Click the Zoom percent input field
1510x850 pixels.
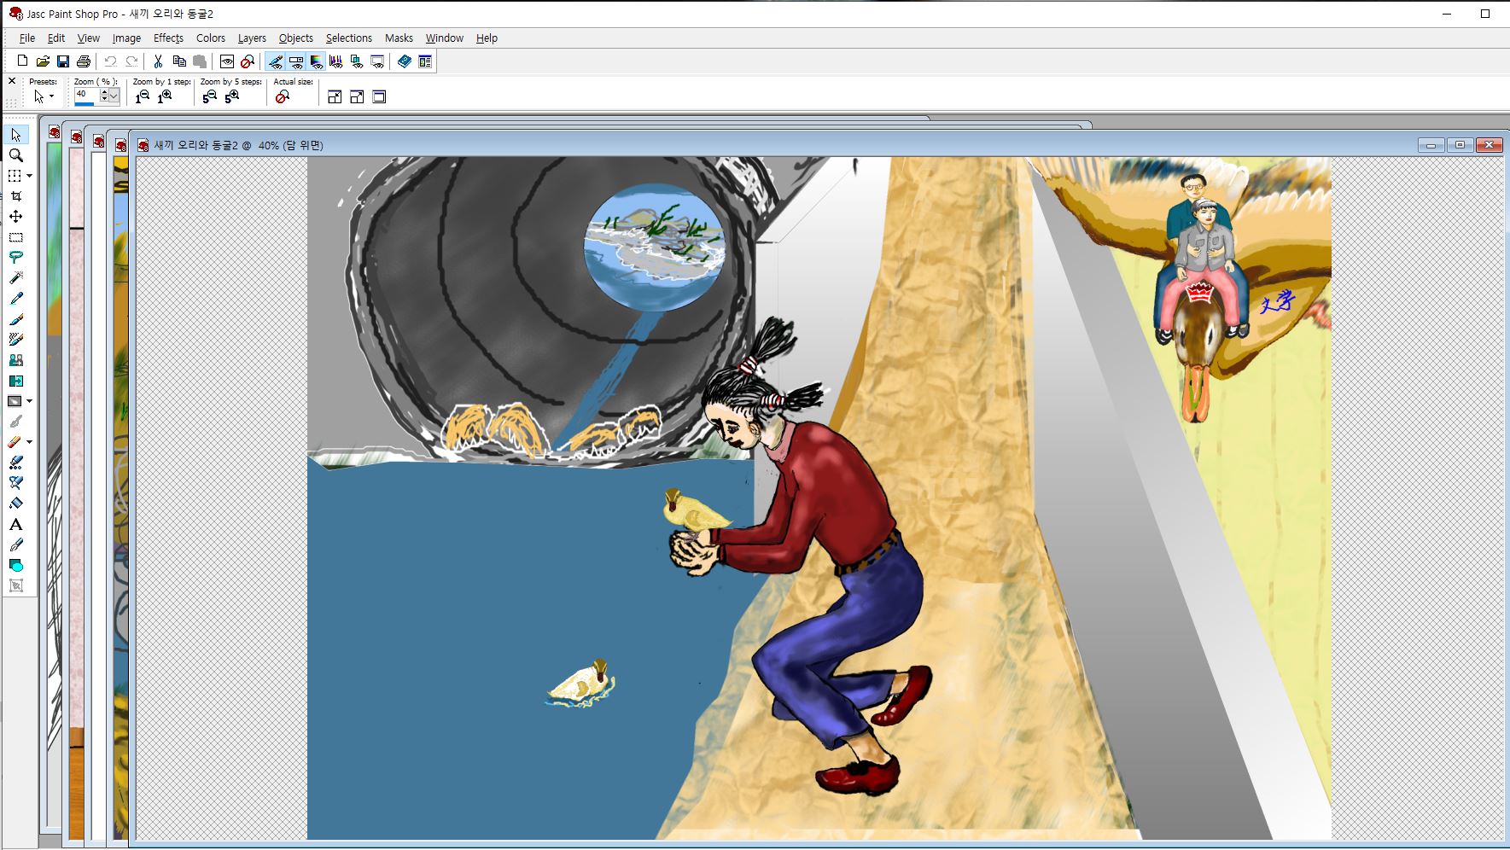(85, 96)
